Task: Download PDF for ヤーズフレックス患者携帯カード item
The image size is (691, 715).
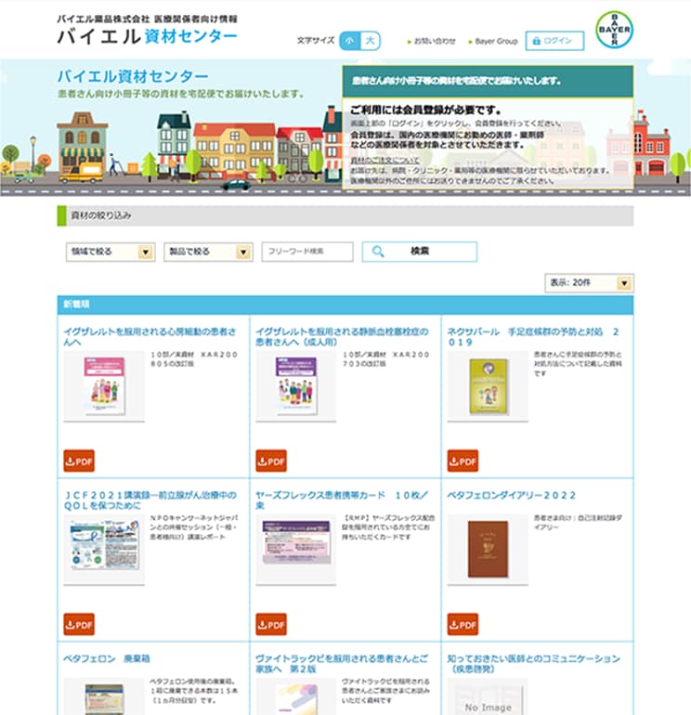Action: (x=271, y=624)
